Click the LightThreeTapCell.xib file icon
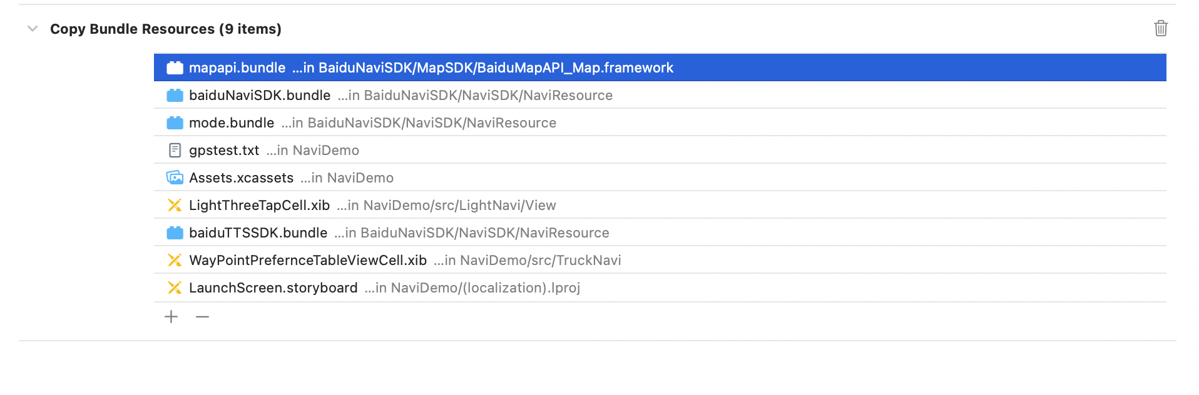 point(175,205)
